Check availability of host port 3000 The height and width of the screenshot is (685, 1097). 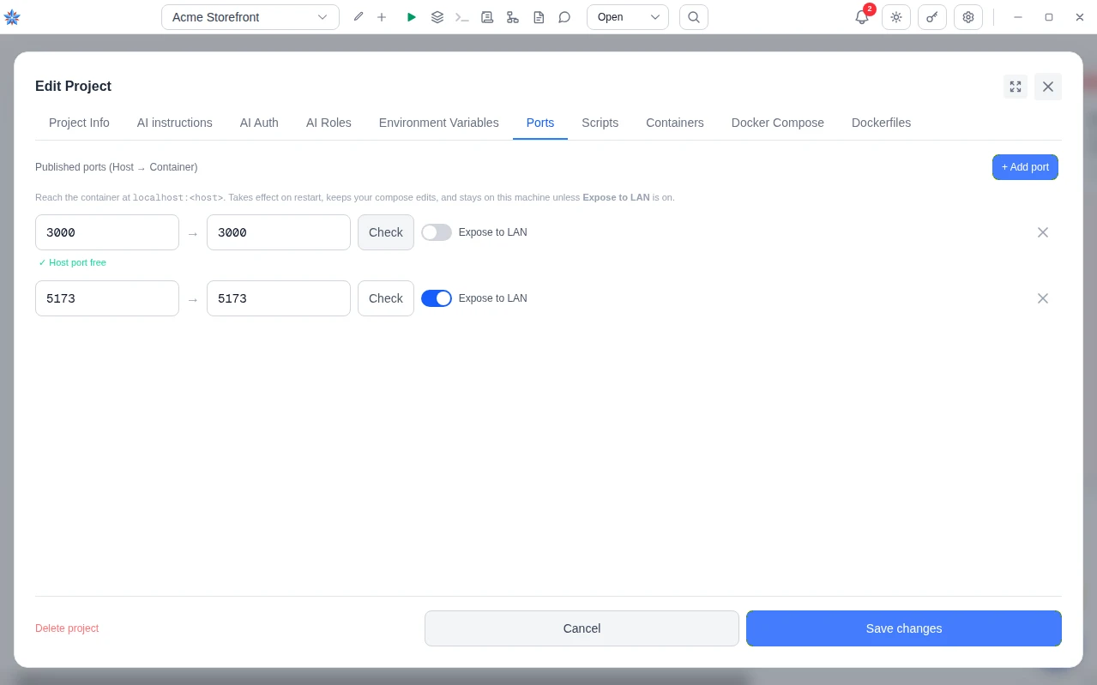[386, 232]
